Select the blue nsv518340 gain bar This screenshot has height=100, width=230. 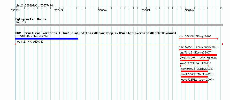click(x=47, y=39)
